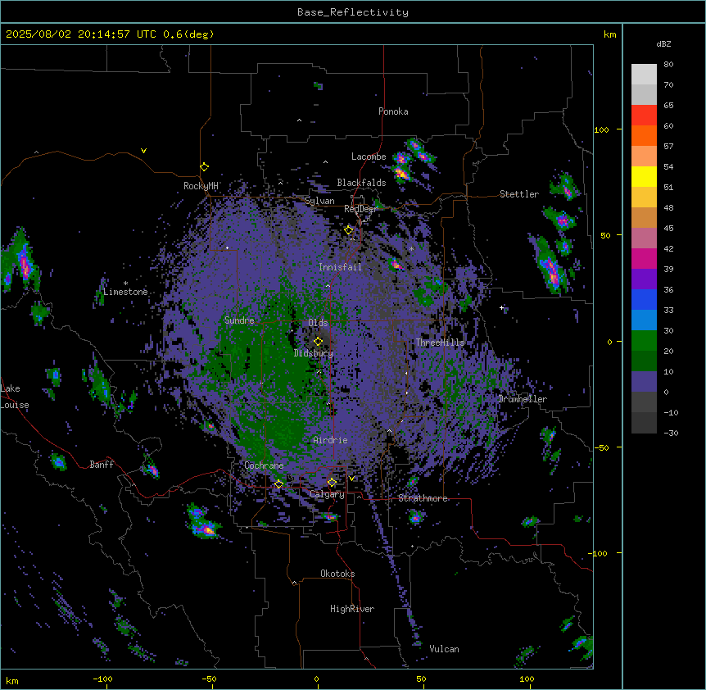706x690 pixels.
Task: Click the yellow diamond marker above RockyMH
Action: click(x=205, y=166)
